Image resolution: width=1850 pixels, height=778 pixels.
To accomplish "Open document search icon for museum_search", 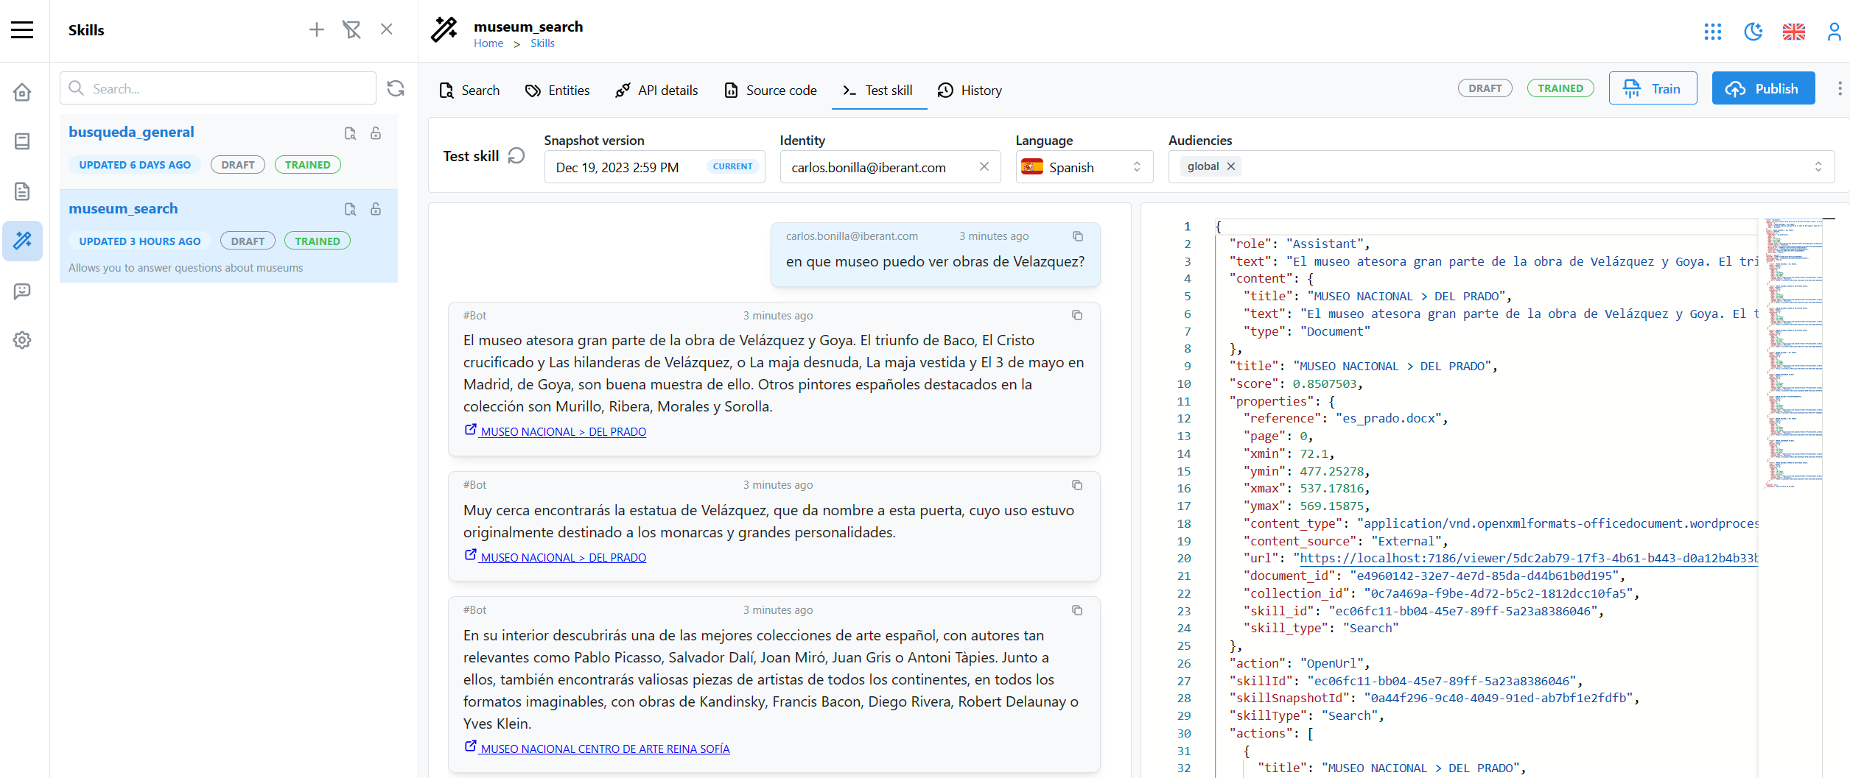I will [x=350, y=209].
